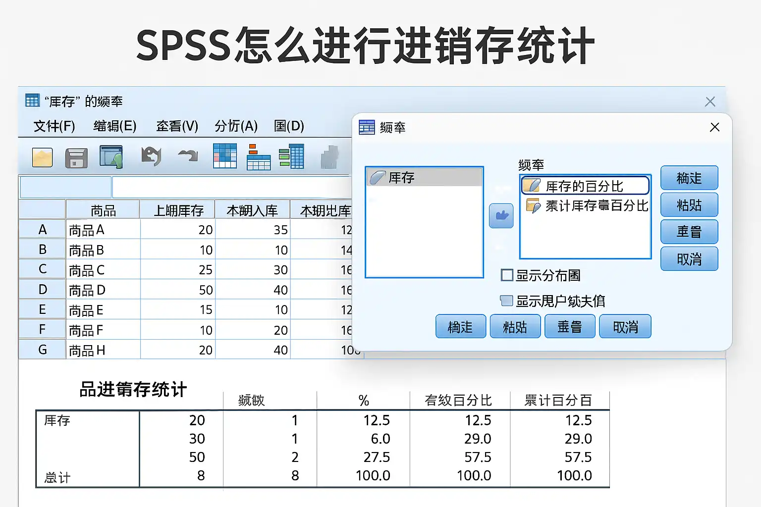The height and width of the screenshot is (507, 761).
Task: Click the 商品C cell
Action: 103,269
